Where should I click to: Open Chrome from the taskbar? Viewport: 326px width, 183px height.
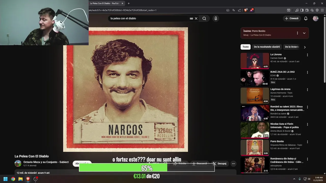pyautogui.click(x=13, y=179)
